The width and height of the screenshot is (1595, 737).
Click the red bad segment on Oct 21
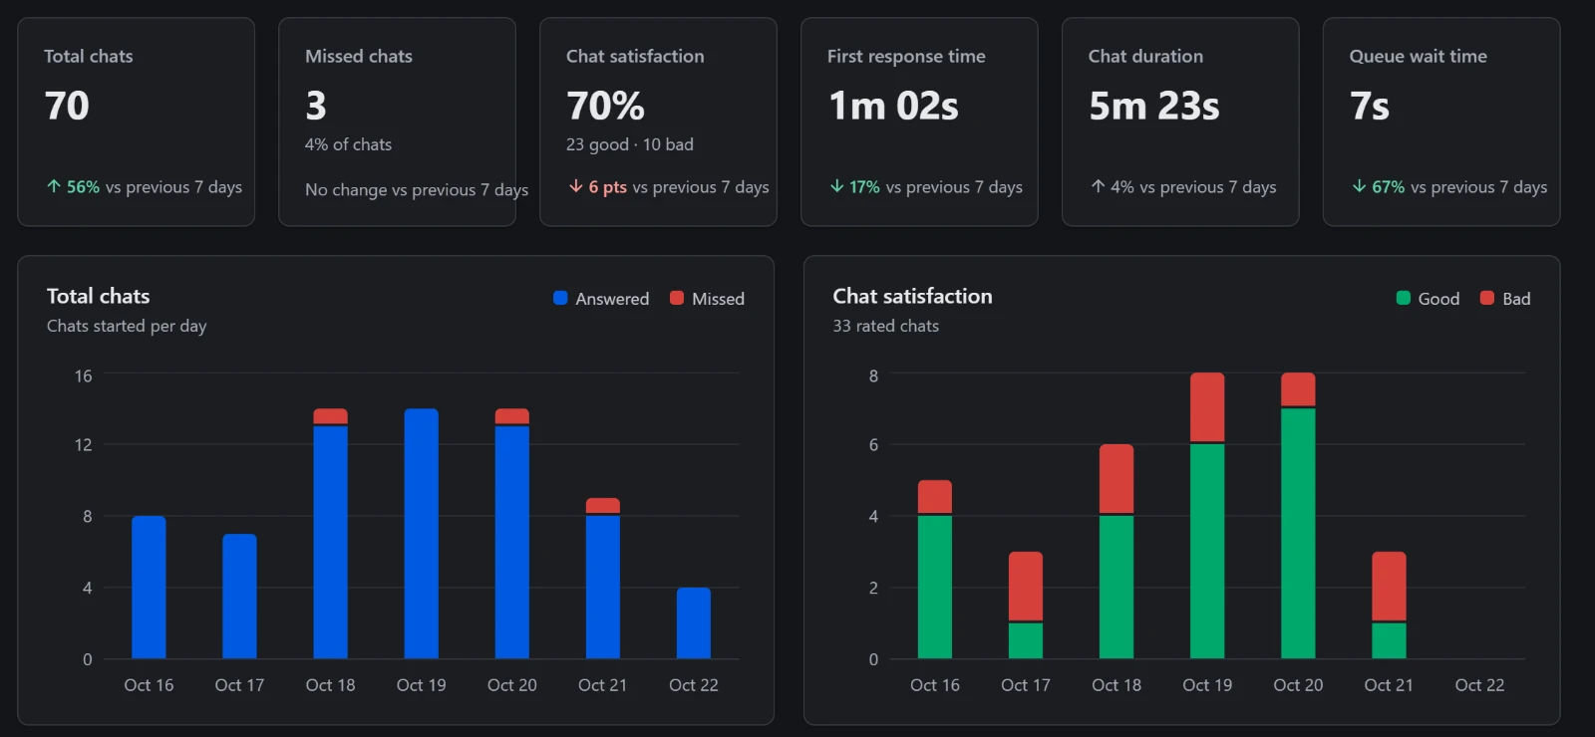1389,586
